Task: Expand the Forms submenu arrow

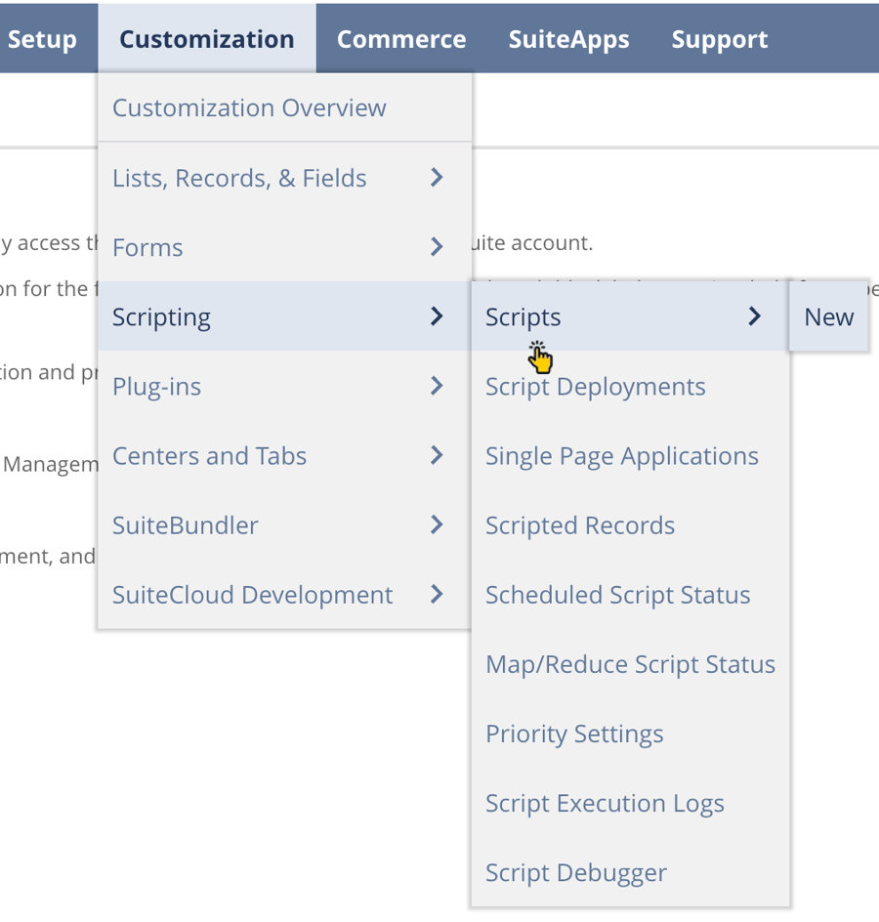Action: [437, 247]
